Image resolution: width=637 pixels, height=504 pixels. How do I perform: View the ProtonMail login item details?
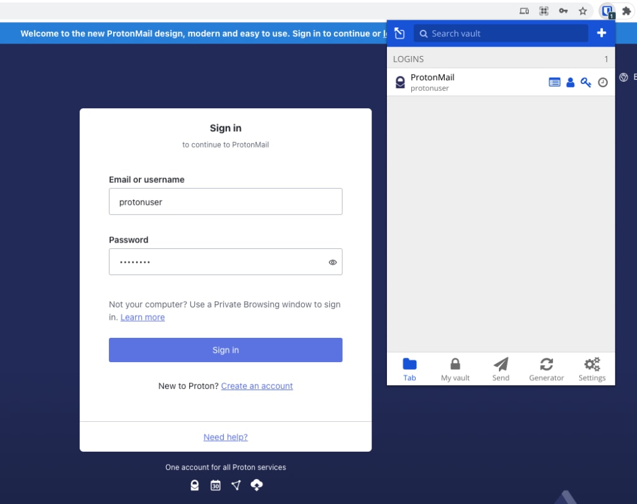pos(554,83)
